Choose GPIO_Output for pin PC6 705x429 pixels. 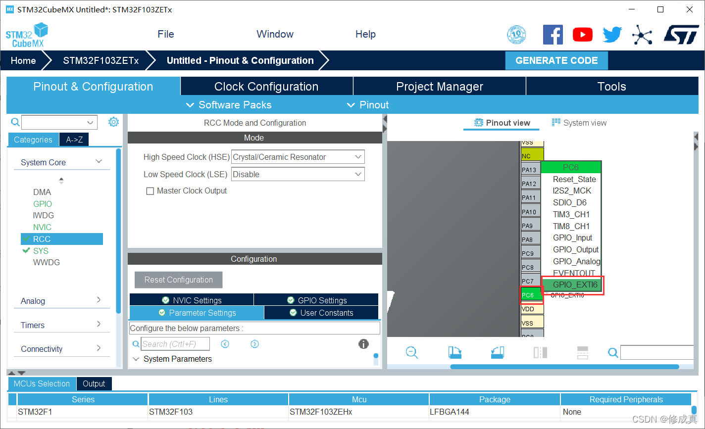(576, 249)
